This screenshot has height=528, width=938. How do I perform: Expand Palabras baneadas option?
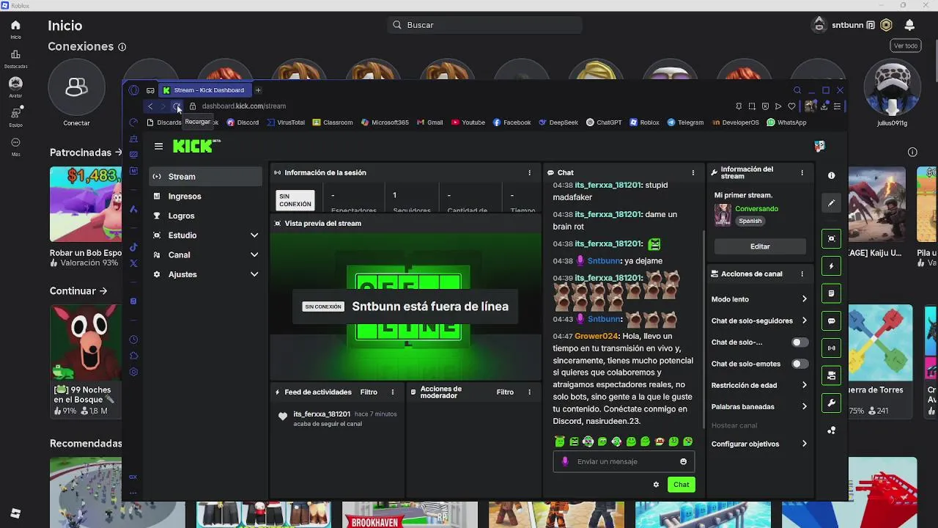[x=759, y=406]
